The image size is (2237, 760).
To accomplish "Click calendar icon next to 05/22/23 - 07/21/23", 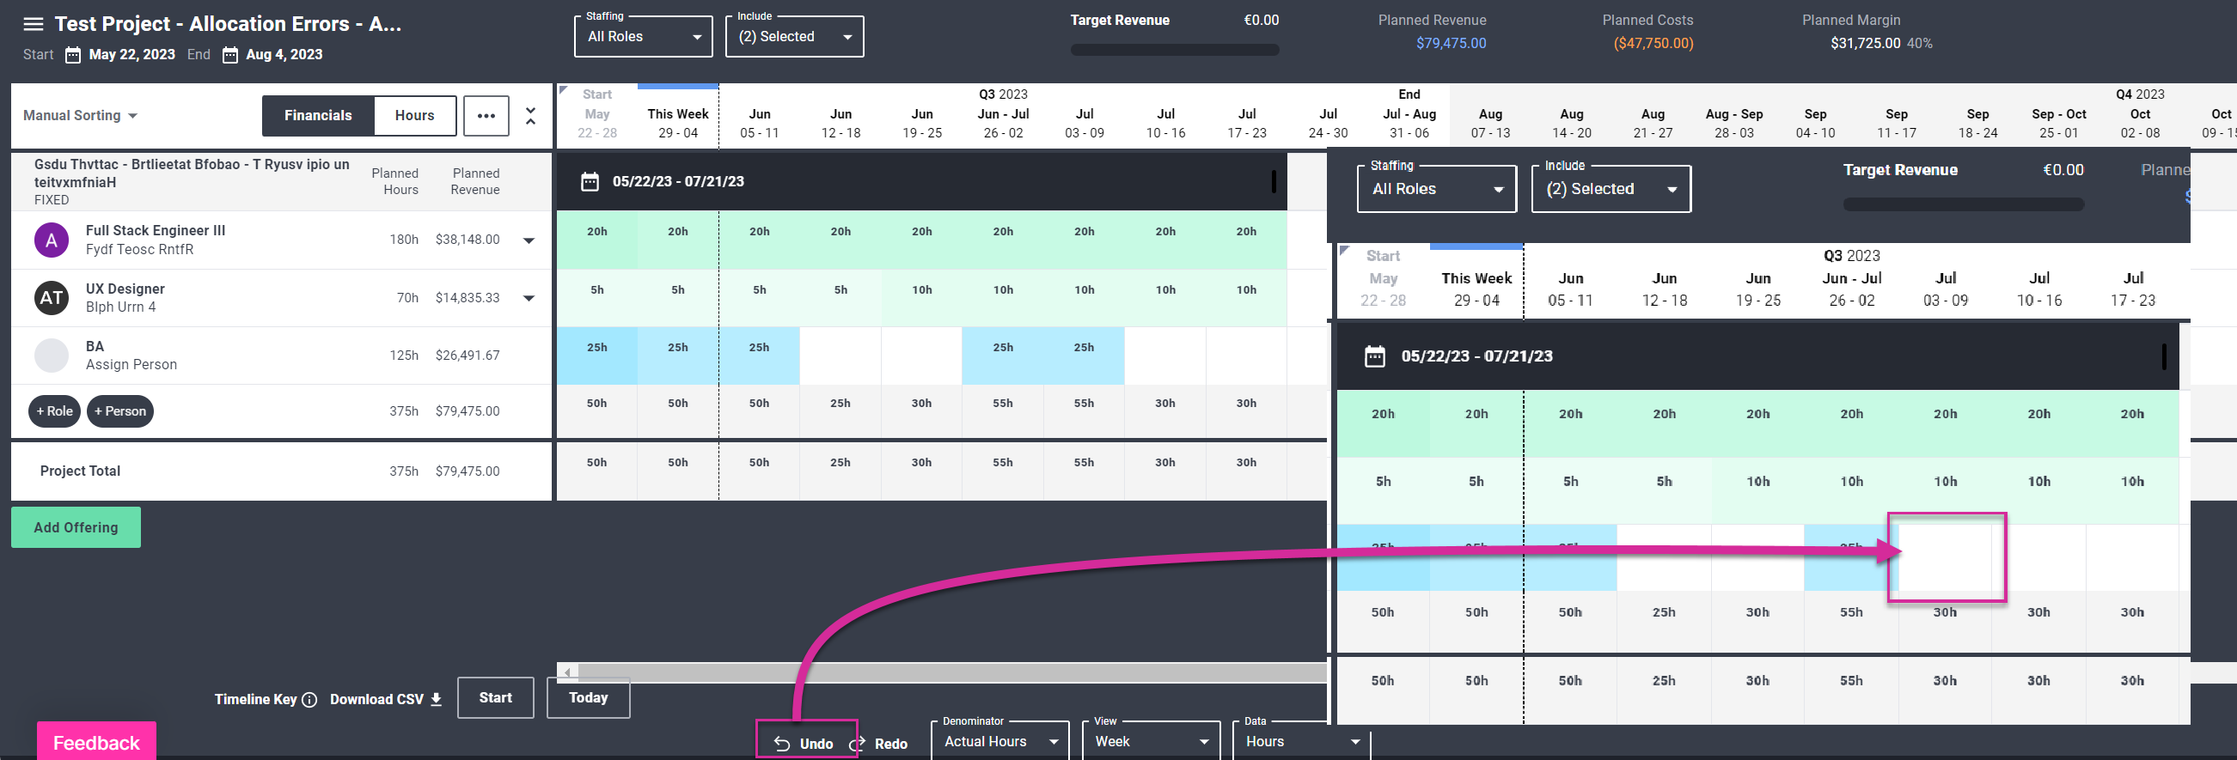I will 590,181.
